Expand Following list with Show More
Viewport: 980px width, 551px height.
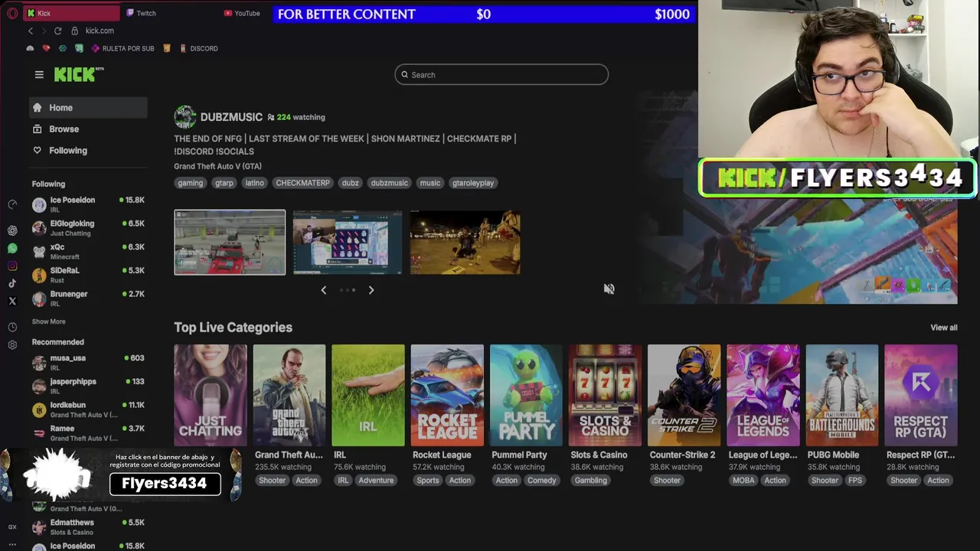click(48, 321)
